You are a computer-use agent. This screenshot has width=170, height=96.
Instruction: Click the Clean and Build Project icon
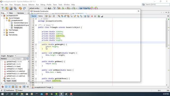click(x=59, y=8)
